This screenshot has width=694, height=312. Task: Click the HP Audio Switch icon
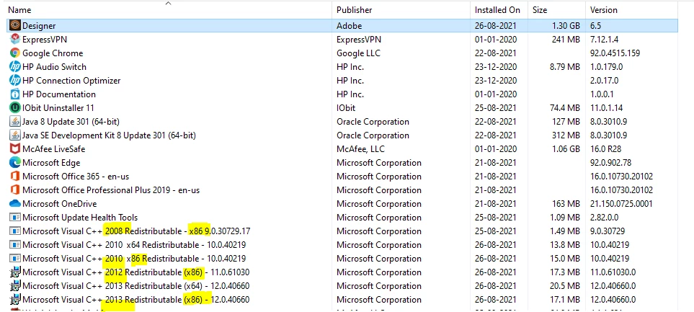coord(15,67)
